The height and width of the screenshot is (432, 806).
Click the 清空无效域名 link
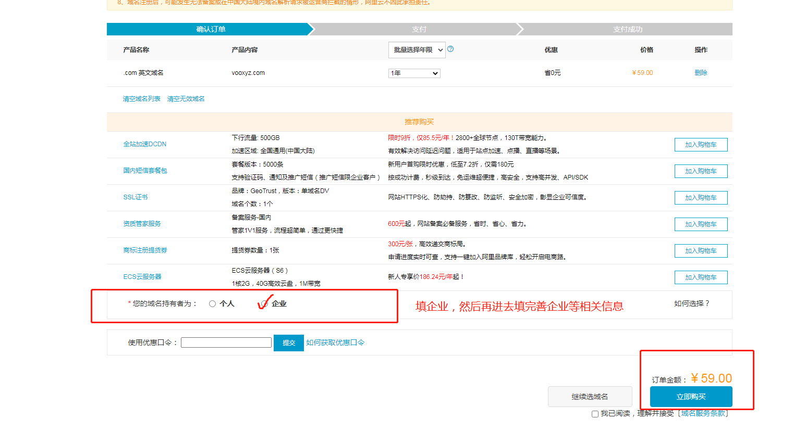(185, 98)
